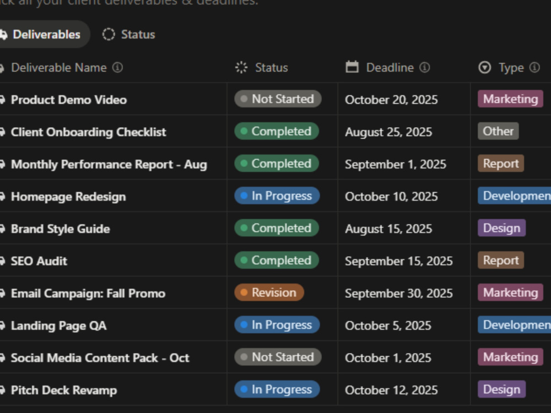Open Social Media Content Pack - Oct

pos(100,358)
